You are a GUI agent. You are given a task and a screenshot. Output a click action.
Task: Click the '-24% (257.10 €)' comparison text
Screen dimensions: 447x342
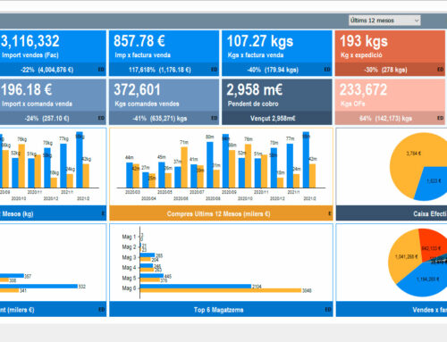47,118
